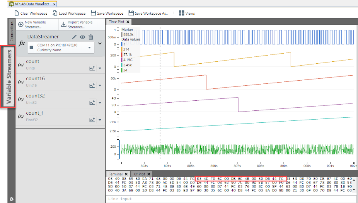Image resolution: width=358 pixels, height=203 pixels.
Task: Open count16 plot options dropdown
Action: [100, 86]
